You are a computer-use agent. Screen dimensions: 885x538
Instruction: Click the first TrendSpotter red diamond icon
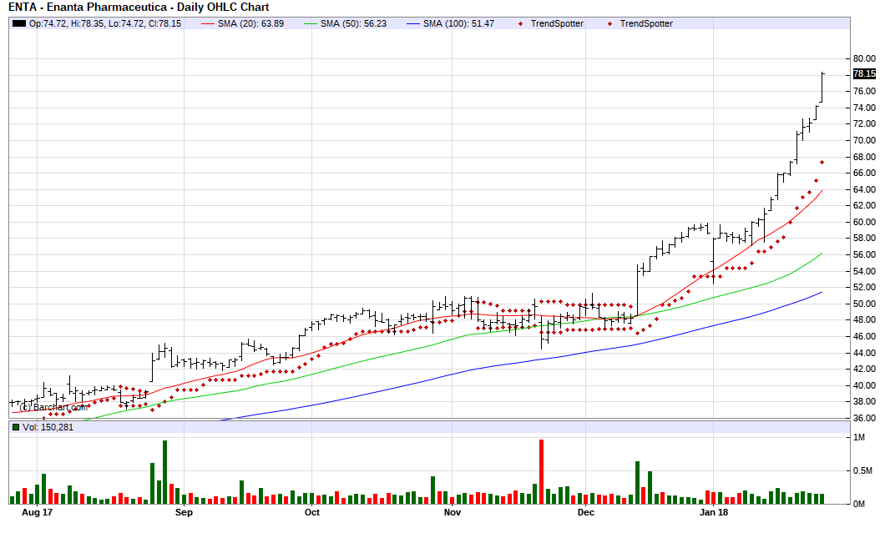520,23
